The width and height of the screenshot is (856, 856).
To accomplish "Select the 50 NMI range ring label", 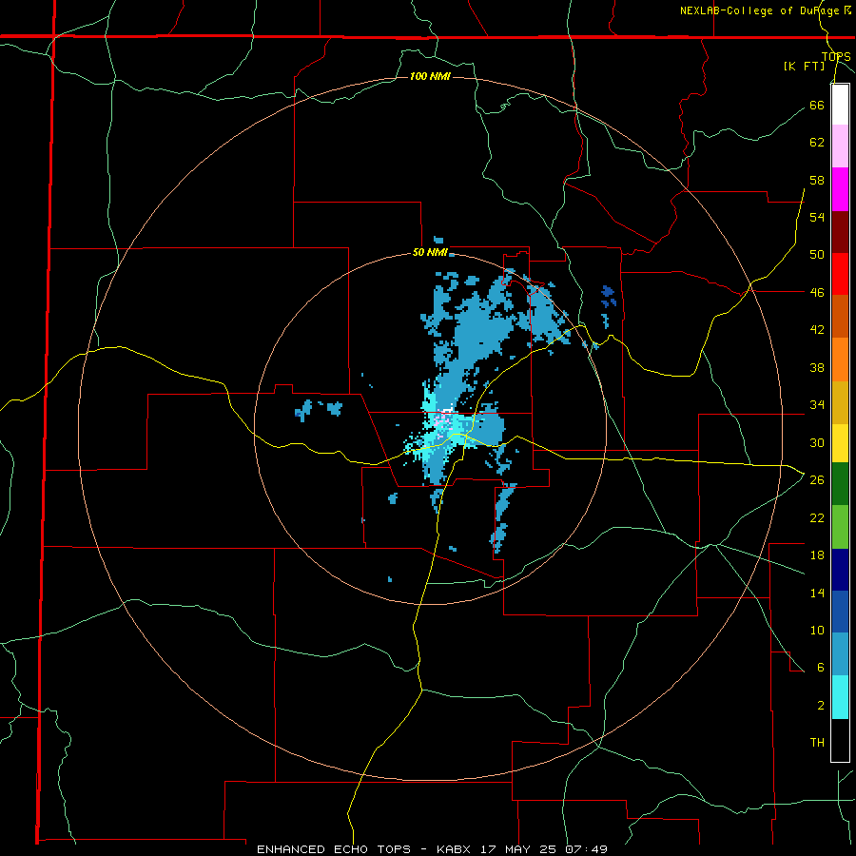I will [430, 252].
